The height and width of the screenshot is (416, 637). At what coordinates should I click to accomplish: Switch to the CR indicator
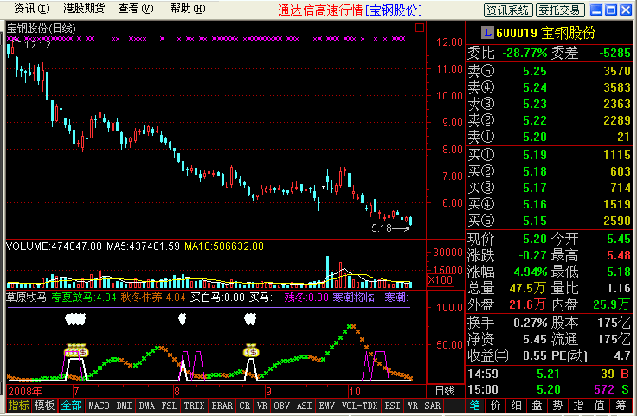click(245, 406)
